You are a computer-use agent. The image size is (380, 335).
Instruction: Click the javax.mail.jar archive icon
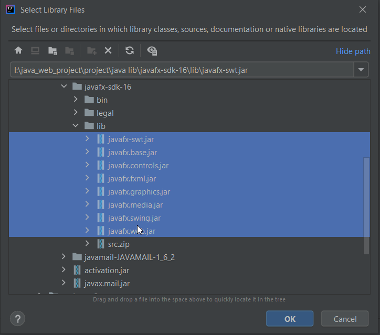(77, 283)
